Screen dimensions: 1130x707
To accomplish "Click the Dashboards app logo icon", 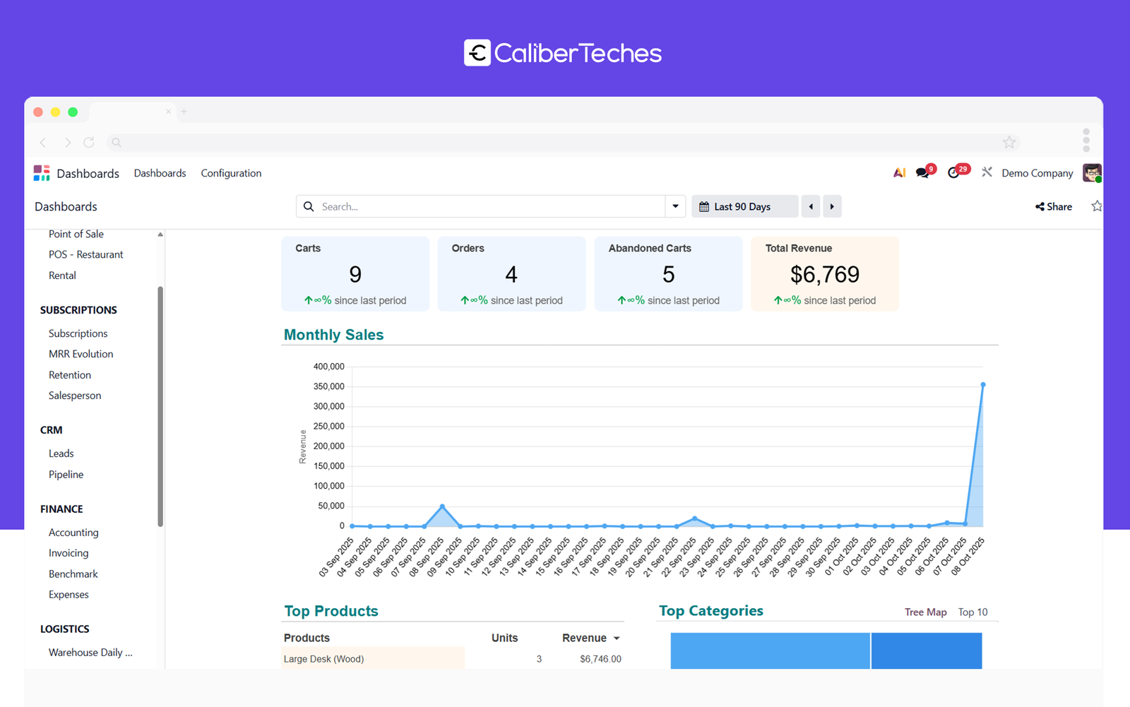I will tap(42, 173).
